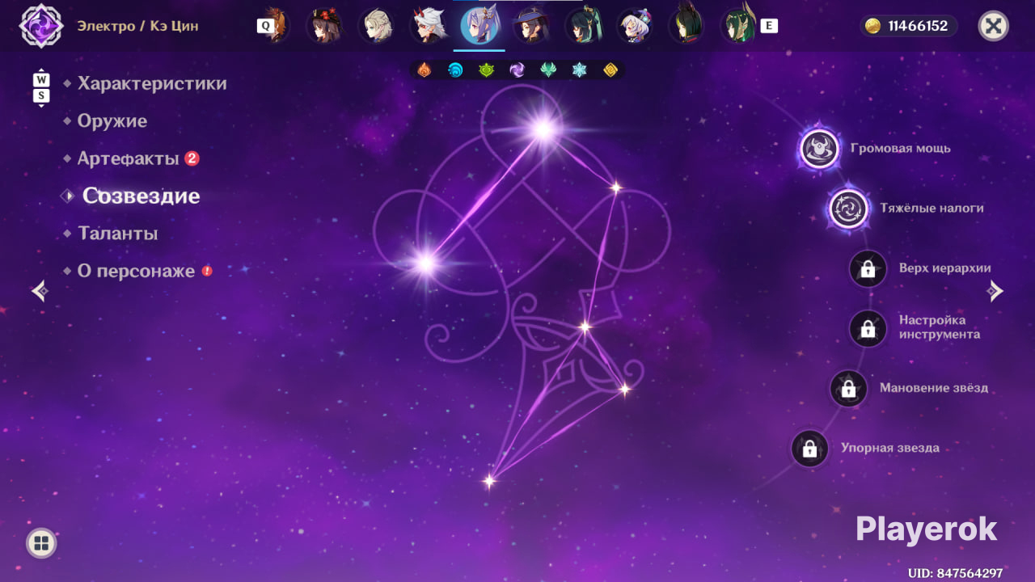This screenshot has width=1035, height=582.
Task: Go to the previous character with left arrow
Action: click(40, 291)
